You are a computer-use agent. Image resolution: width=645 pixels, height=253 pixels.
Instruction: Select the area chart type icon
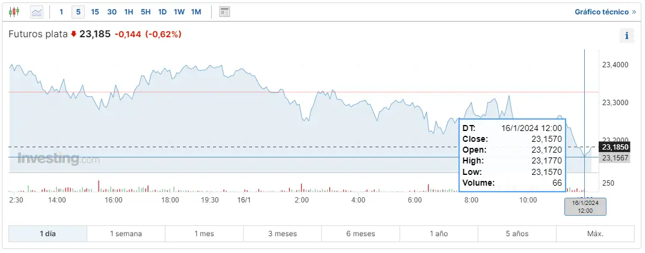[37, 11]
